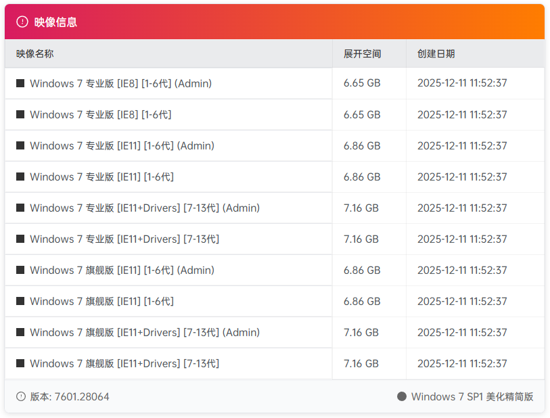This screenshot has height=418, width=550.
Task: Click the square icon beside "Windows 7 专业版 [IE11+Drivers] [7-13代]"
Action: coord(19,239)
